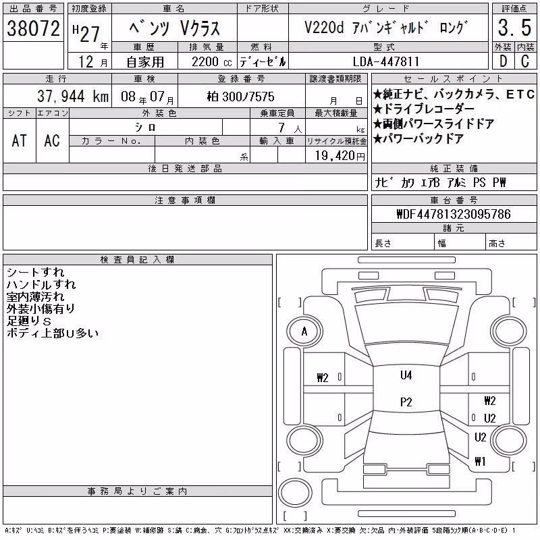Select the 12 月 registration month
Image resolution: width=540 pixels, height=540 pixels.
pyautogui.click(x=93, y=62)
